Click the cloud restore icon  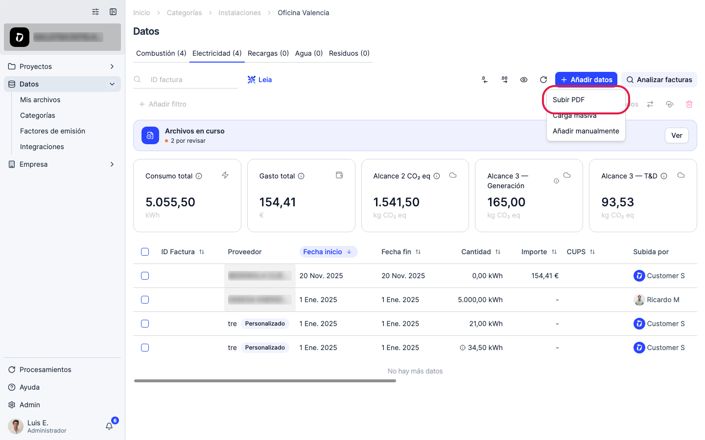(x=670, y=104)
